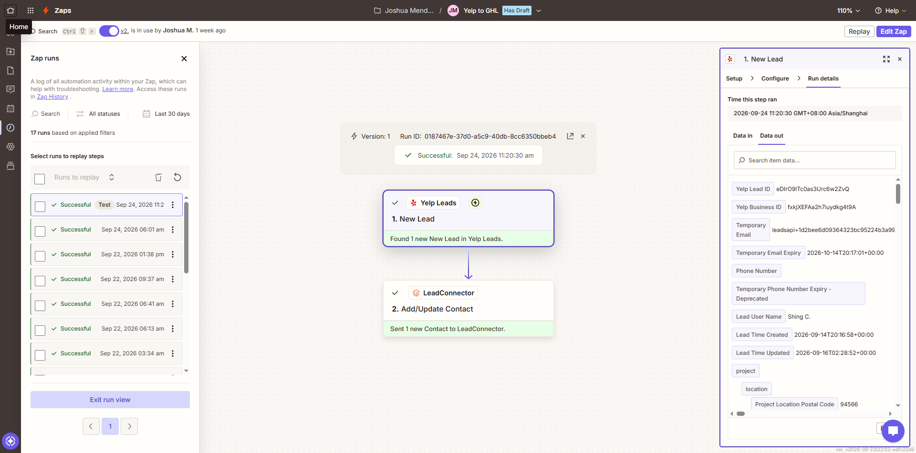Click the data out horizontal scrollbar thumb
The image size is (916, 453).
point(740,413)
